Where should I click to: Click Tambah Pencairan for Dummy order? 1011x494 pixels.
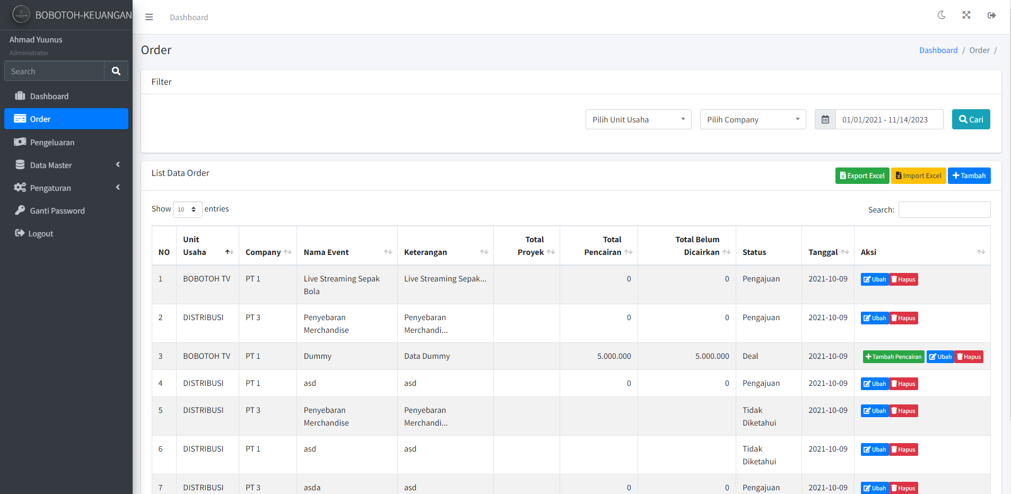pos(893,357)
